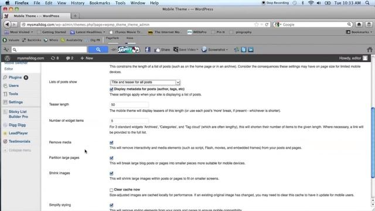Open Sticky List Builder Pro menu
This screenshot has width=375, height=211.
pyautogui.click(x=18, y=114)
